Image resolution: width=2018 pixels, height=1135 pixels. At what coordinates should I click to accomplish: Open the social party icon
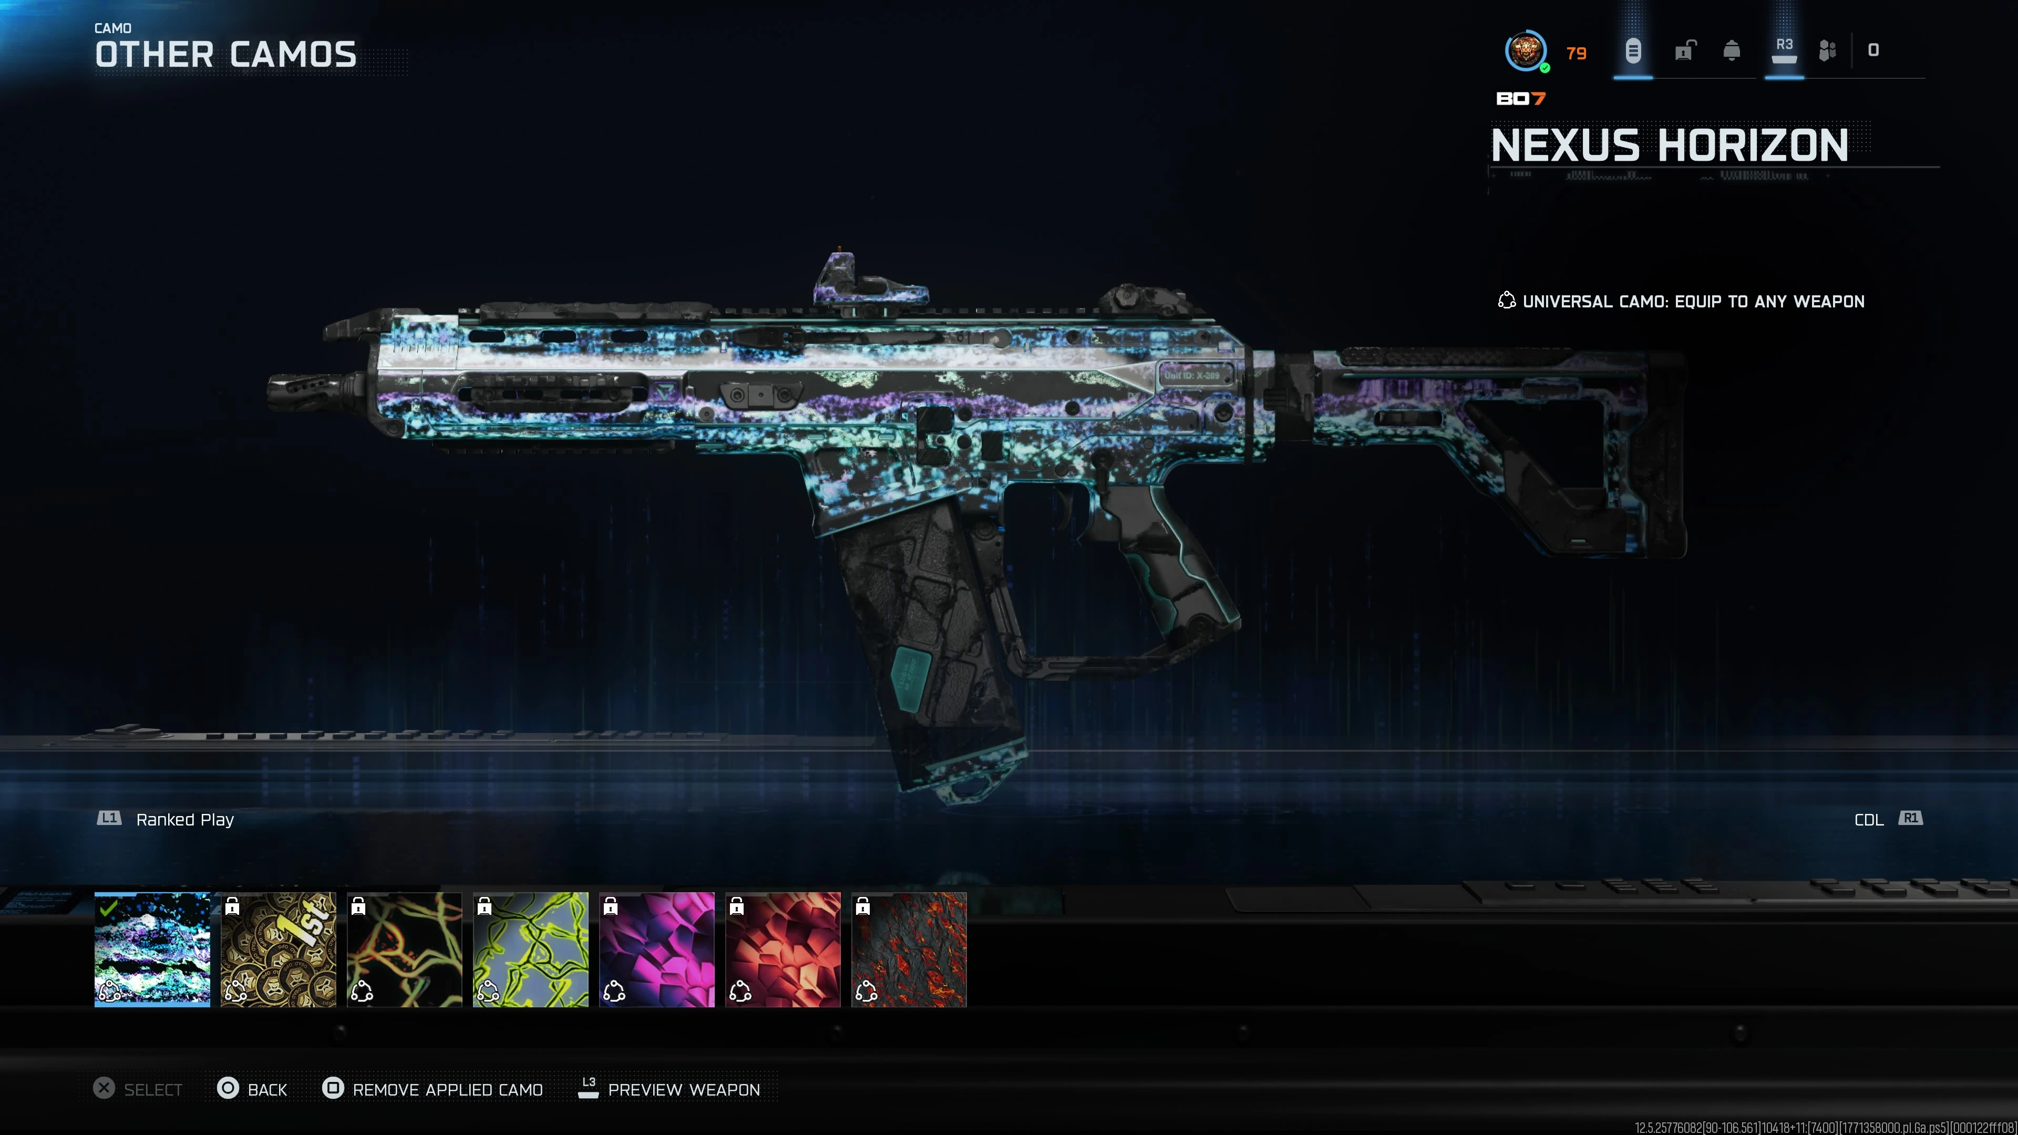[1828, 51]
